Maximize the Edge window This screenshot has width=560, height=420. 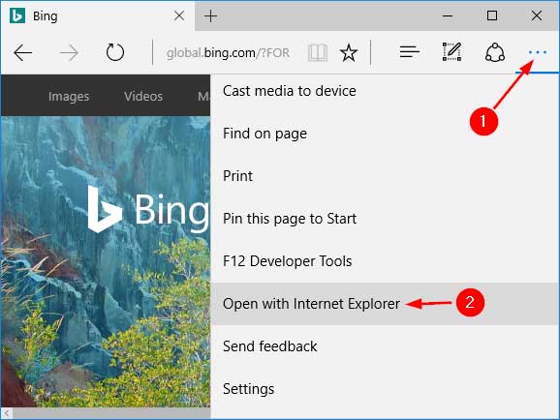pyautogui.click(x=492, y=15)
